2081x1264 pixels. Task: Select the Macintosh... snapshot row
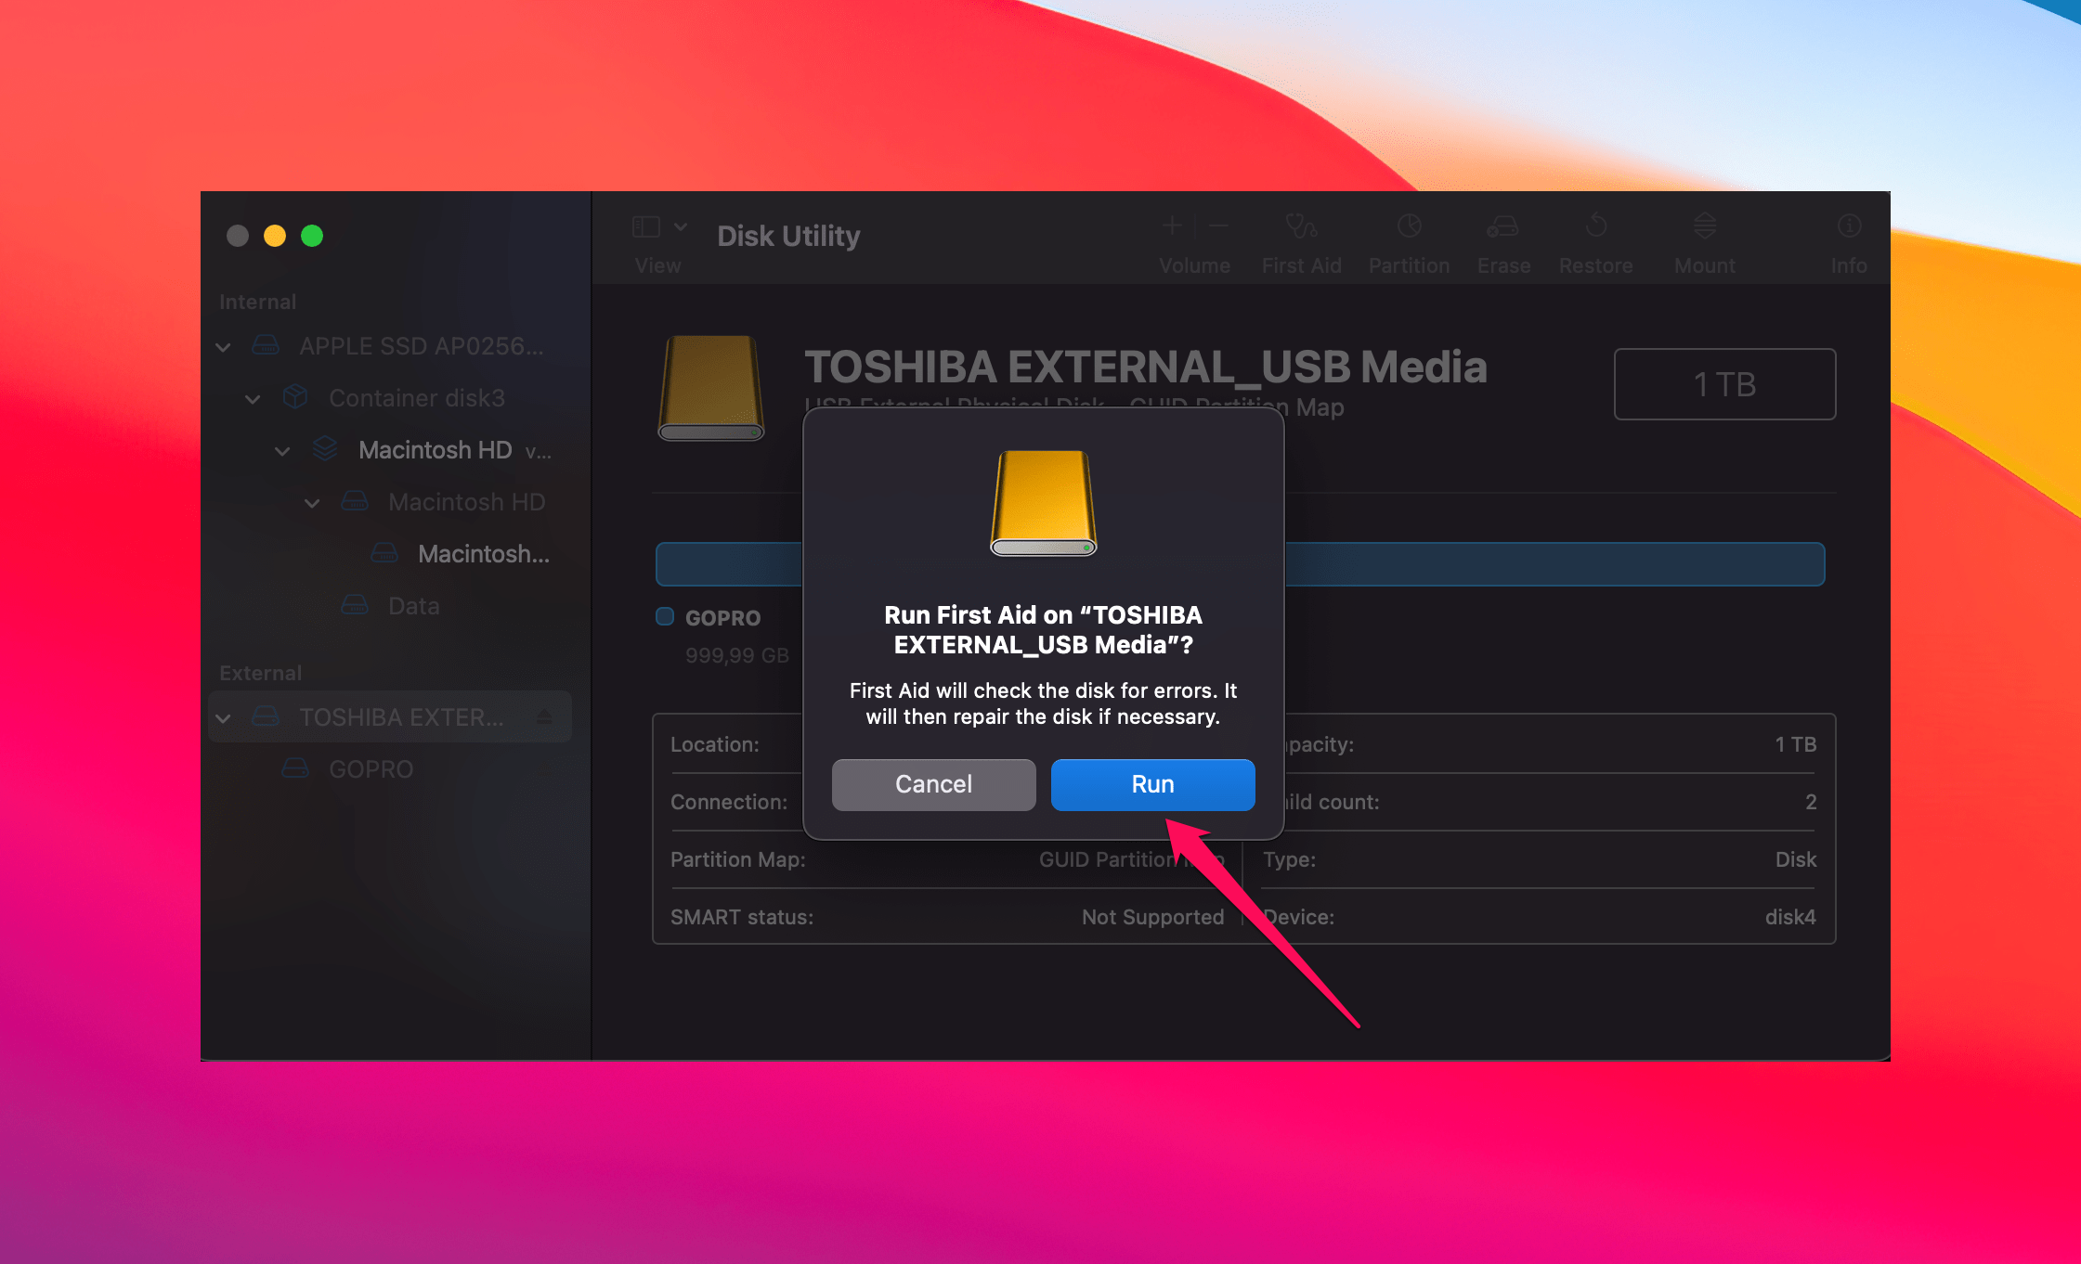pyautogui.click(x=391, y=554)
